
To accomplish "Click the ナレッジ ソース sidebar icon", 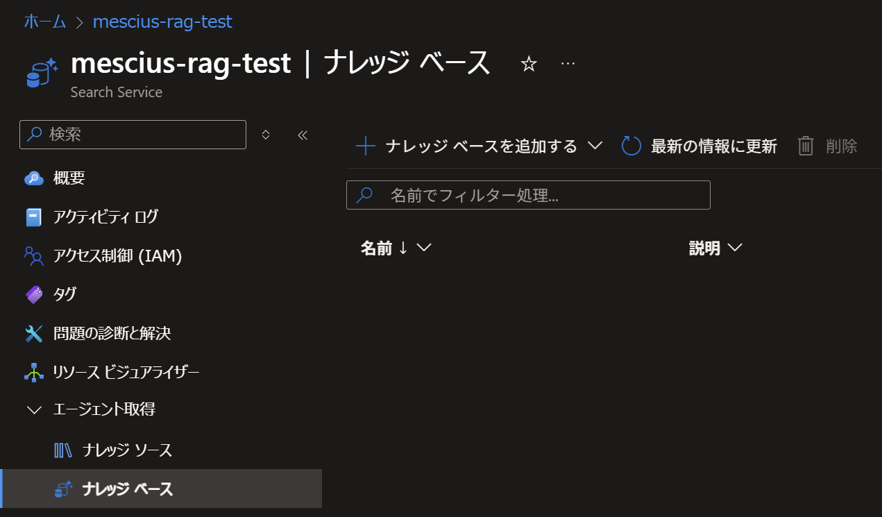I will pyautogui.click(x=63, y=450).
